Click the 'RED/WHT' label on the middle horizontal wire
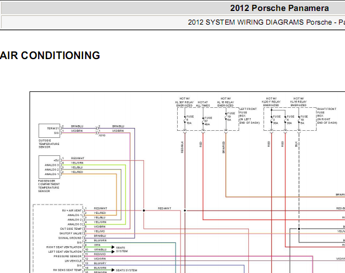Image resolution: width=345 pixels, height=273 pixels. coord(165,208)
